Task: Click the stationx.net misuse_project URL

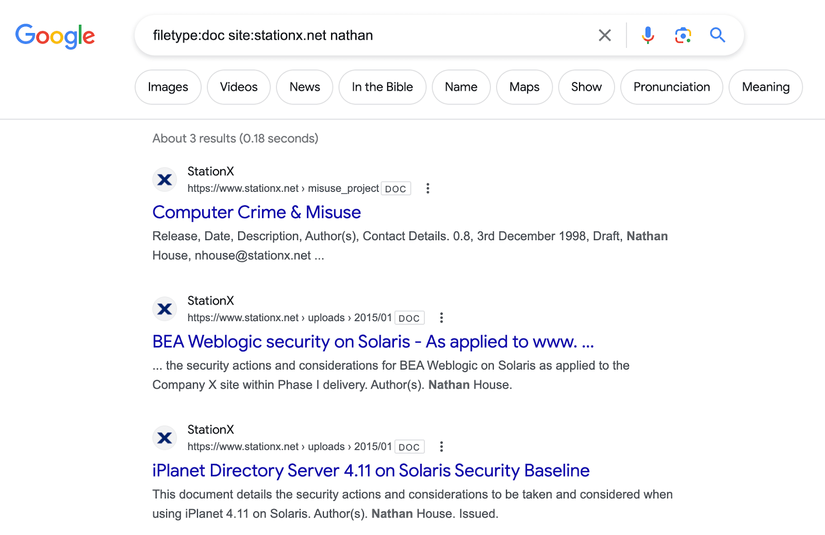Action: (283, 189)
